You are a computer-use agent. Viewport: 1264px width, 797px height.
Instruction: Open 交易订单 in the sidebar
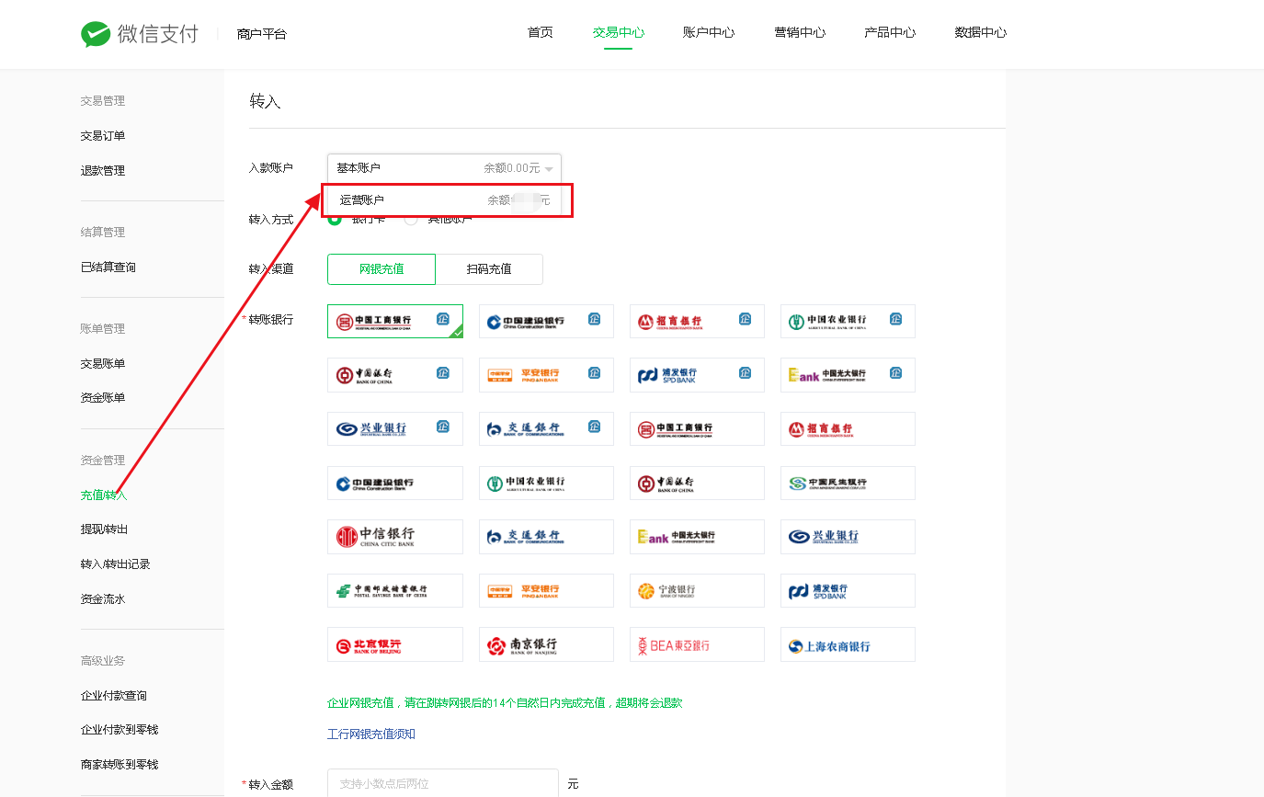coord(103,136)
